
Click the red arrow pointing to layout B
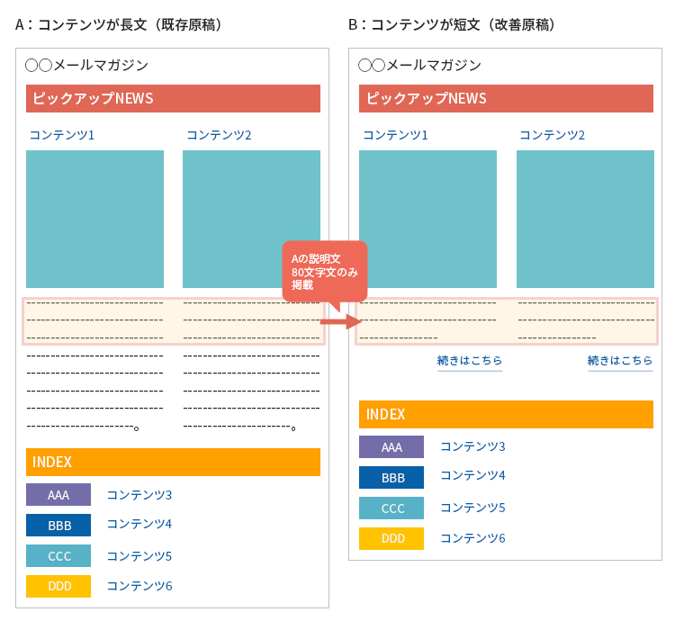340,320
